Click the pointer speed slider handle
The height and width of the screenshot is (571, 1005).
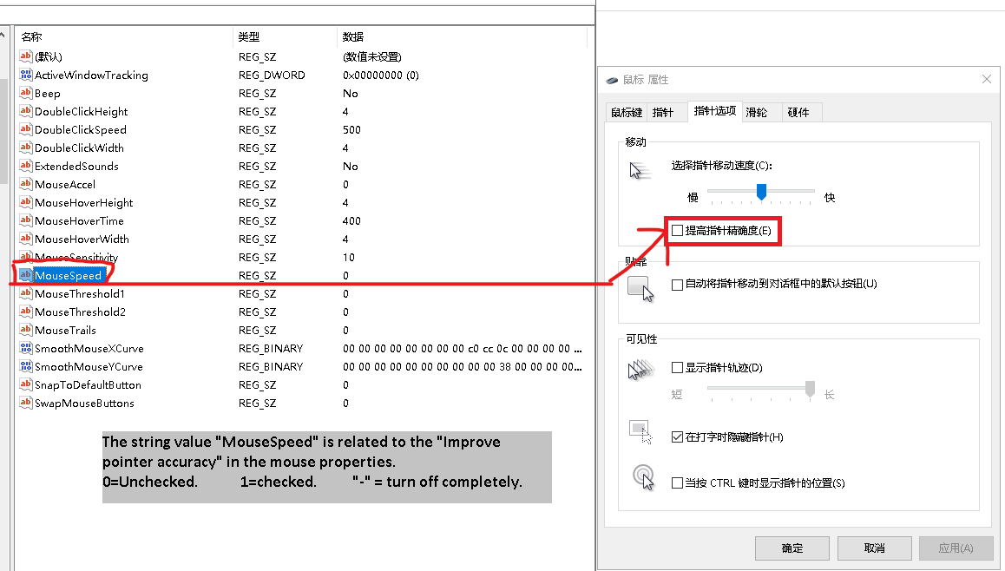point(761,192)
